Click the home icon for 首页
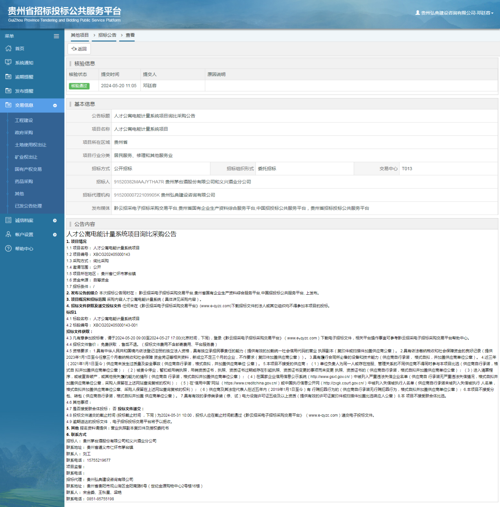 point(8,49)
